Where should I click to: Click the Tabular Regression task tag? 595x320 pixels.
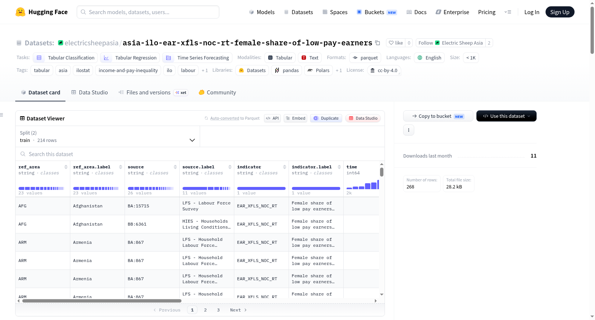coord(130,58)
